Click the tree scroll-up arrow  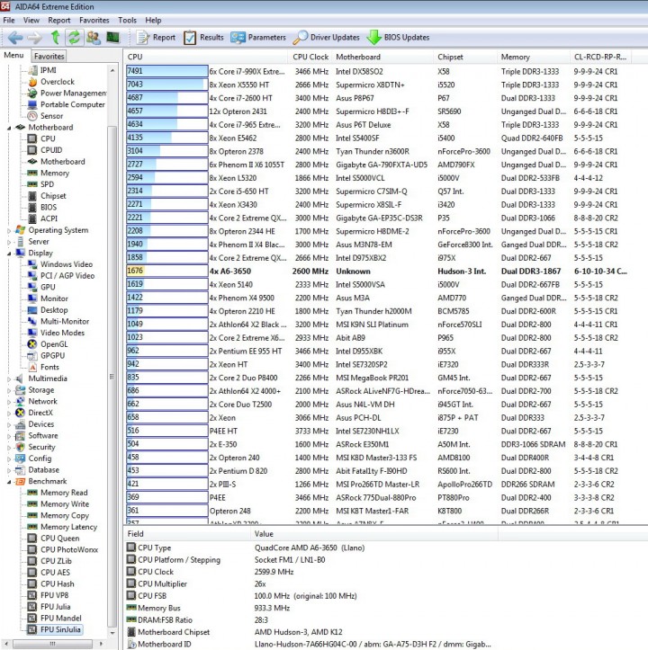click(x=112, y=70)
